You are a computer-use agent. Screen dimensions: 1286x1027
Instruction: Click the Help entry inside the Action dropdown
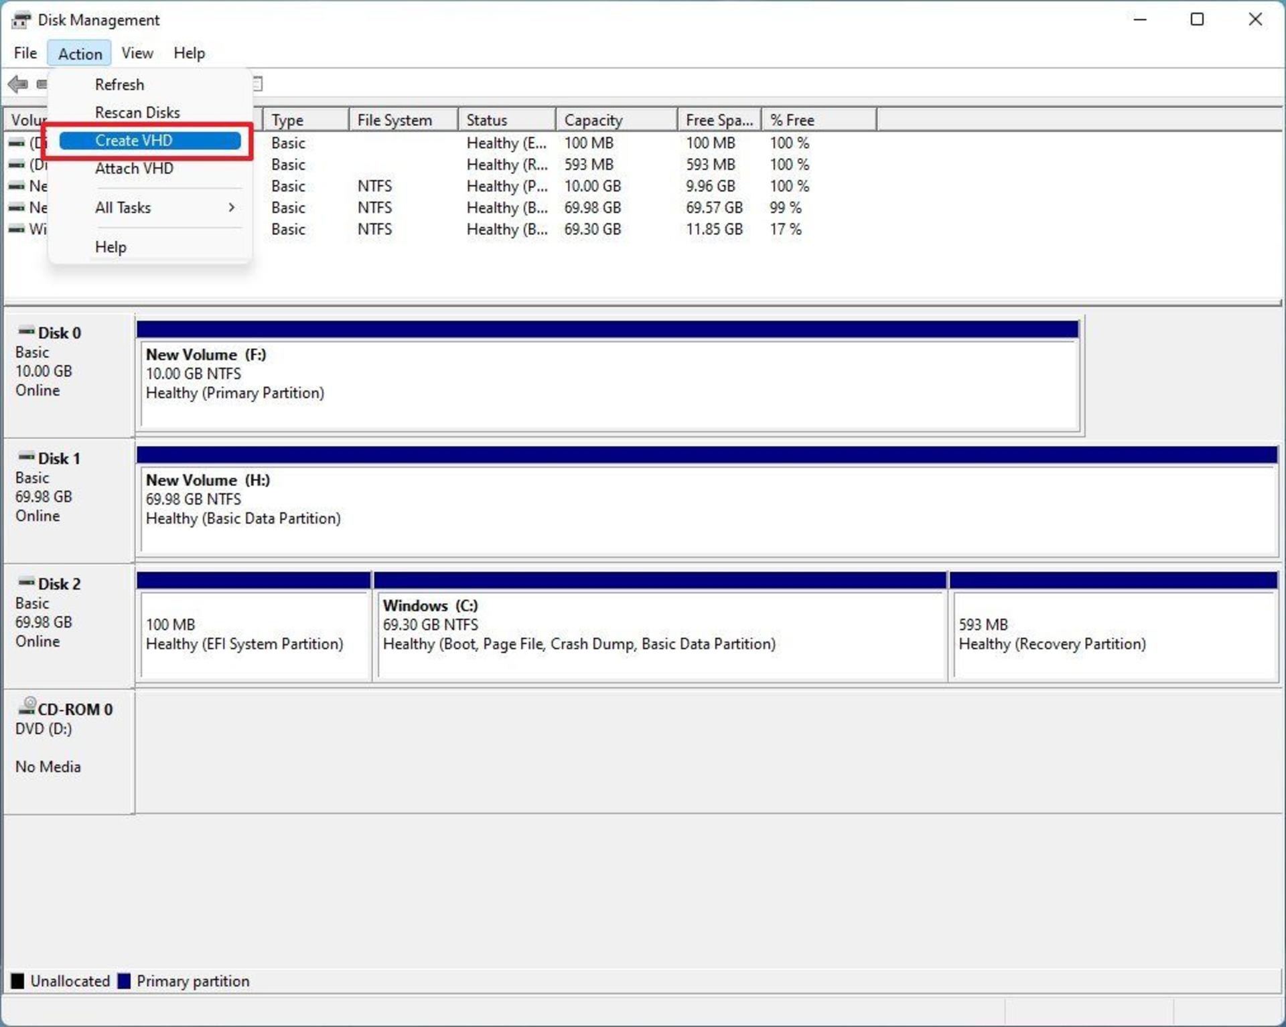tap(150, 247)
